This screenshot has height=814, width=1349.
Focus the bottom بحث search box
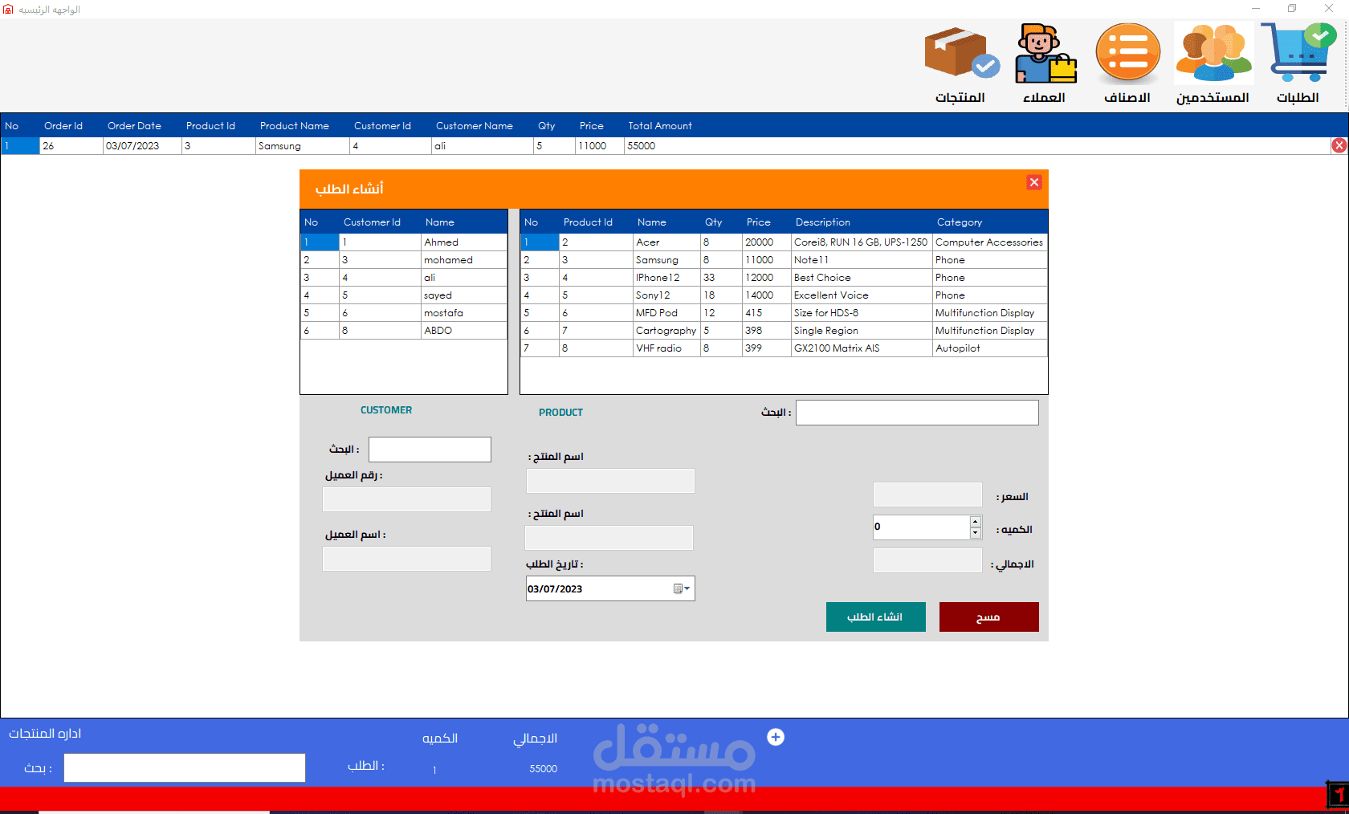click(x=185, y=767)
